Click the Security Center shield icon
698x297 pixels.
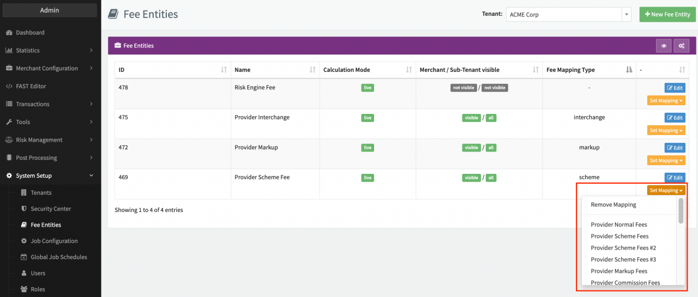pyautogui.click(x=24, y=209)
